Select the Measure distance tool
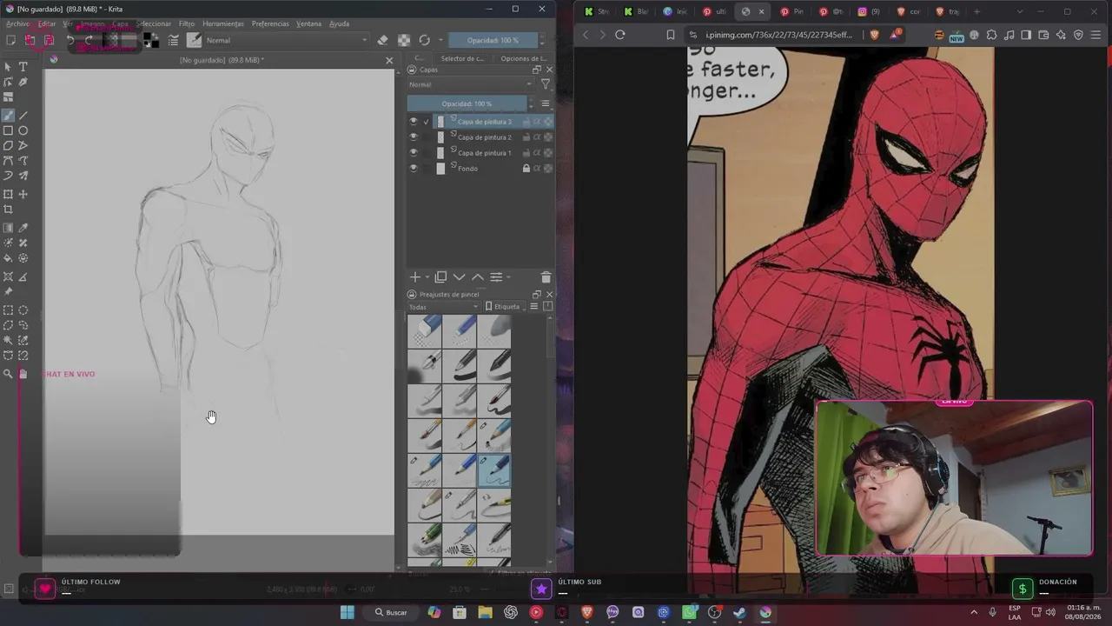 click(23, 276)
